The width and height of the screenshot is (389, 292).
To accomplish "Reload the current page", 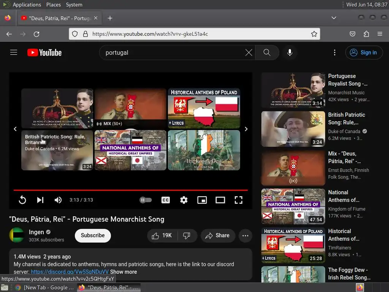I will coord(36,34).
